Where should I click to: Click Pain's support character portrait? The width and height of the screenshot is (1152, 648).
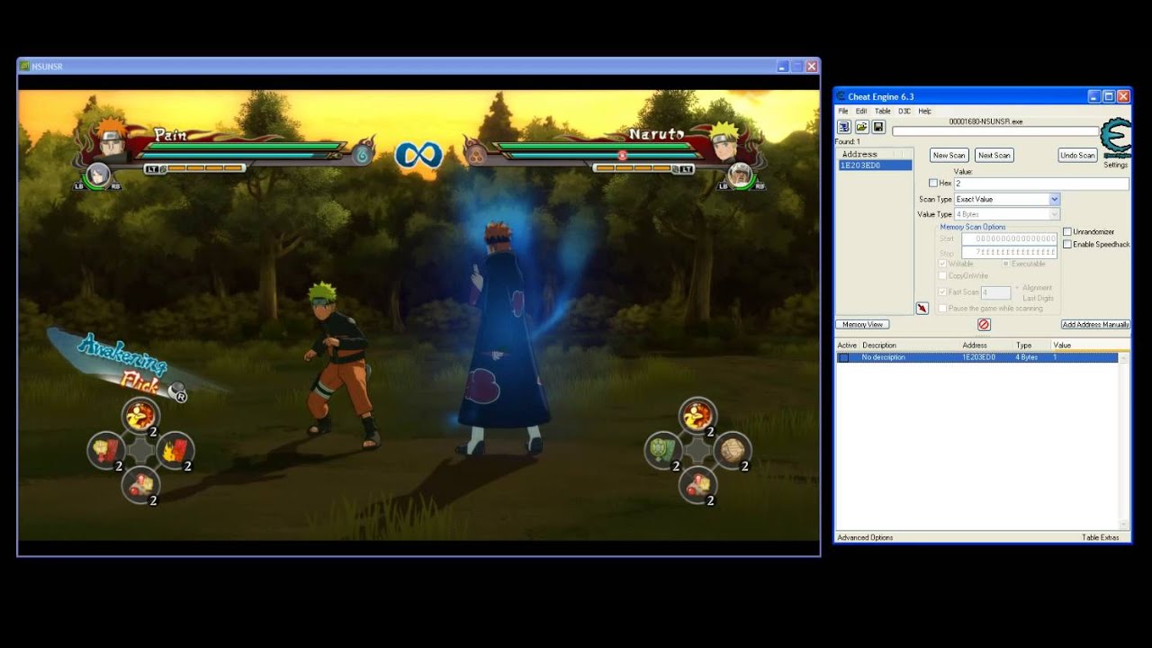click(97, 175)
